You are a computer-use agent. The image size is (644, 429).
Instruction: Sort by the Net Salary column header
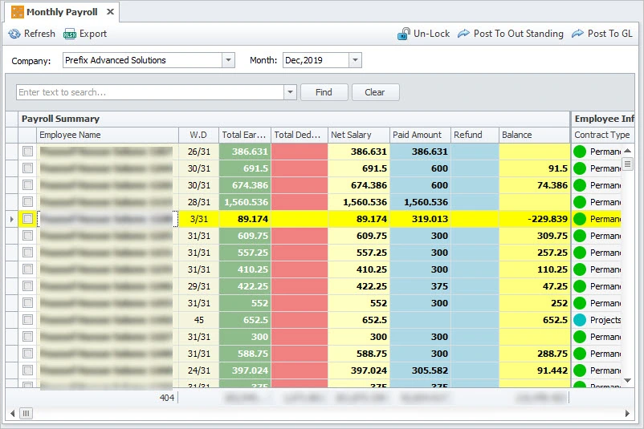(x=359, y=135)
